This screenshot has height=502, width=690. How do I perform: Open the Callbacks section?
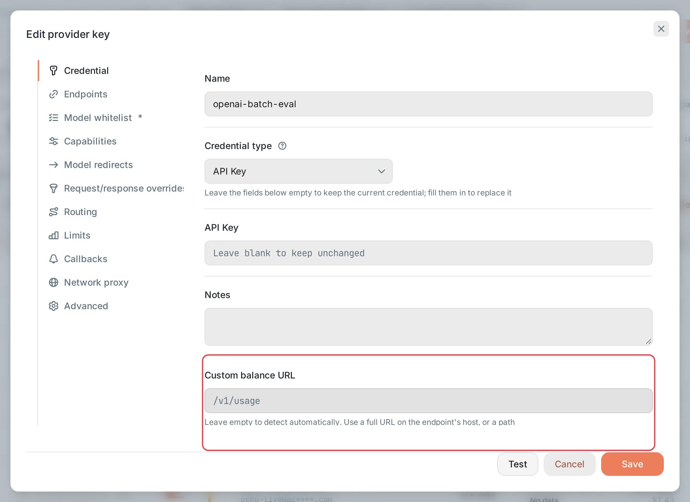[x=86, y=259]
